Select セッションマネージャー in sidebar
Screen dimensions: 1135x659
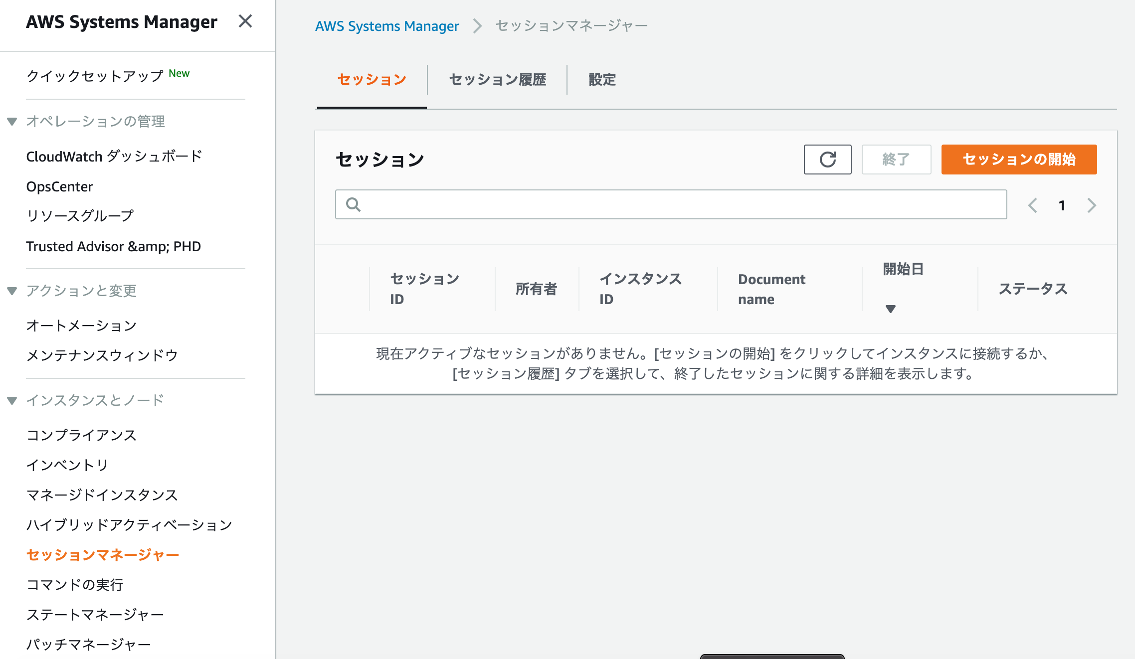(103, 555)
